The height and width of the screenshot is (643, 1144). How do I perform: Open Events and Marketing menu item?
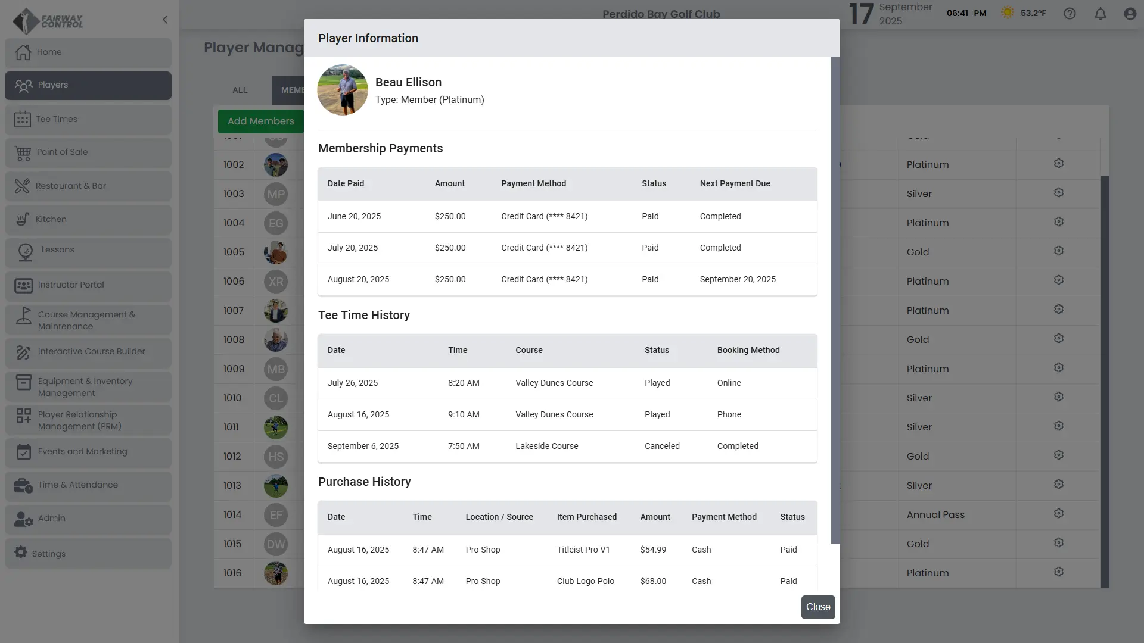pos(82,452)
